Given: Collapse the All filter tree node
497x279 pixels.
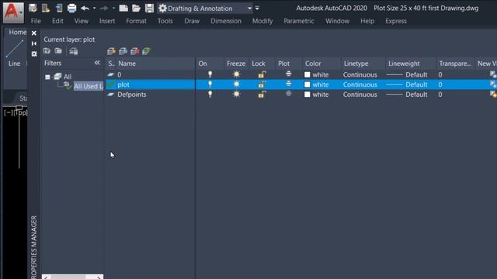Looking at the screenshot, I should 47,77.
